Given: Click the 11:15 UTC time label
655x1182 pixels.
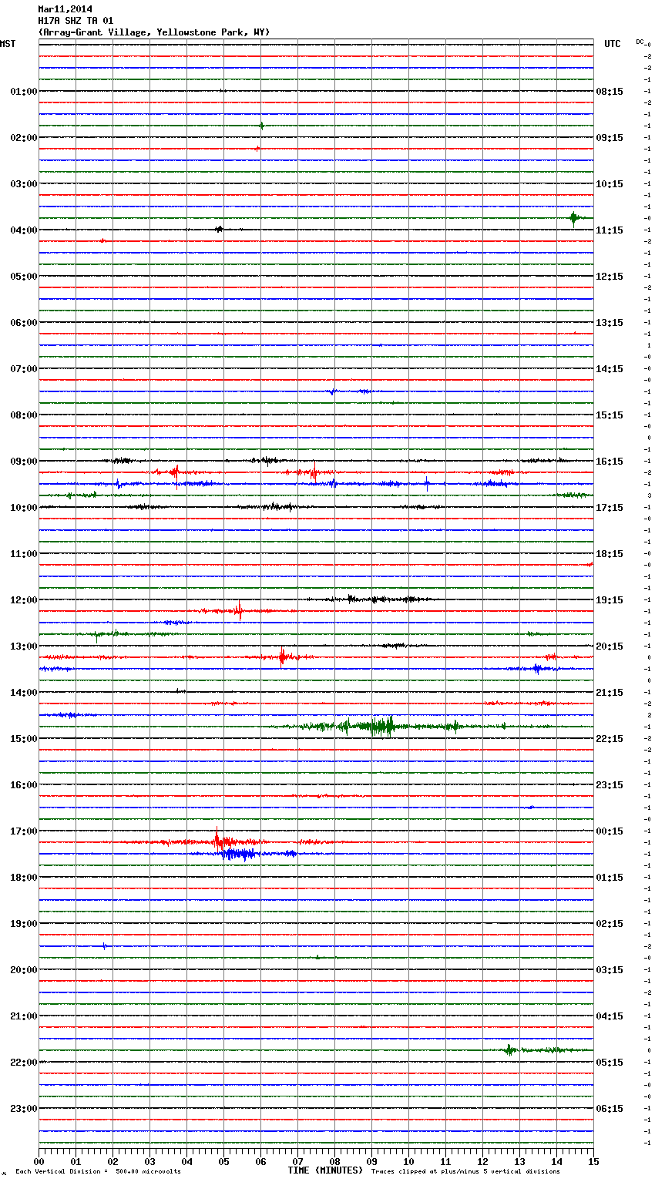Looking at the screenshot, I should pos(610,230).
